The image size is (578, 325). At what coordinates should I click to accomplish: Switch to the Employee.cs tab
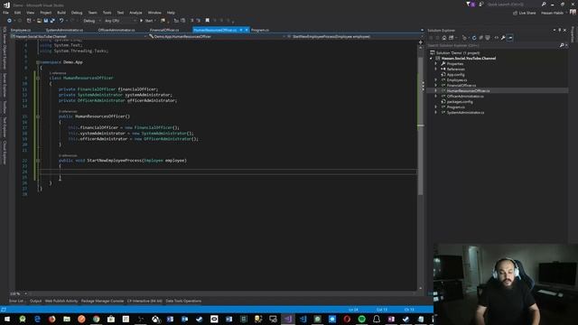pyautogui.click(x=21, y=30)
